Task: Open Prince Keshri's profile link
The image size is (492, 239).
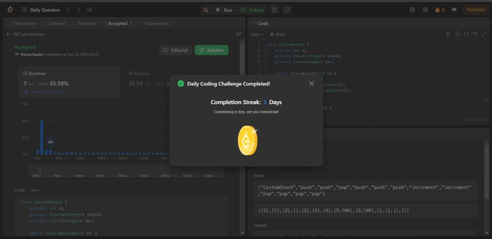Action: (32, 55)
